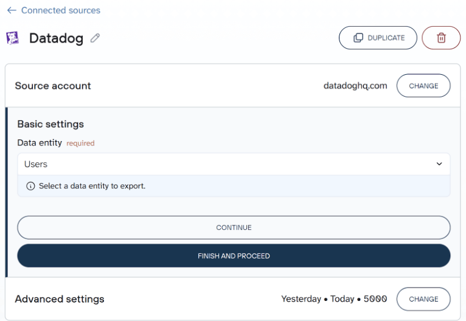The width and height of the screenshot is (466, 321).
Task: Click 'Yesterday • Today • 5000' summary
Action: [x=334, y=299]
